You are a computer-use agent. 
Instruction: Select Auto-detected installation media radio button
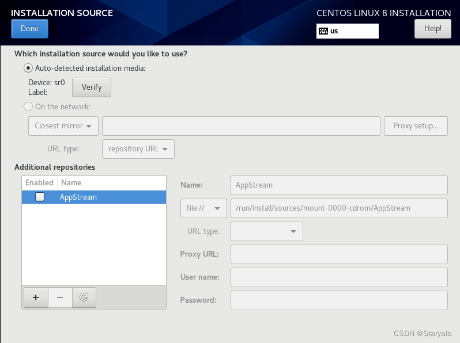28,68
